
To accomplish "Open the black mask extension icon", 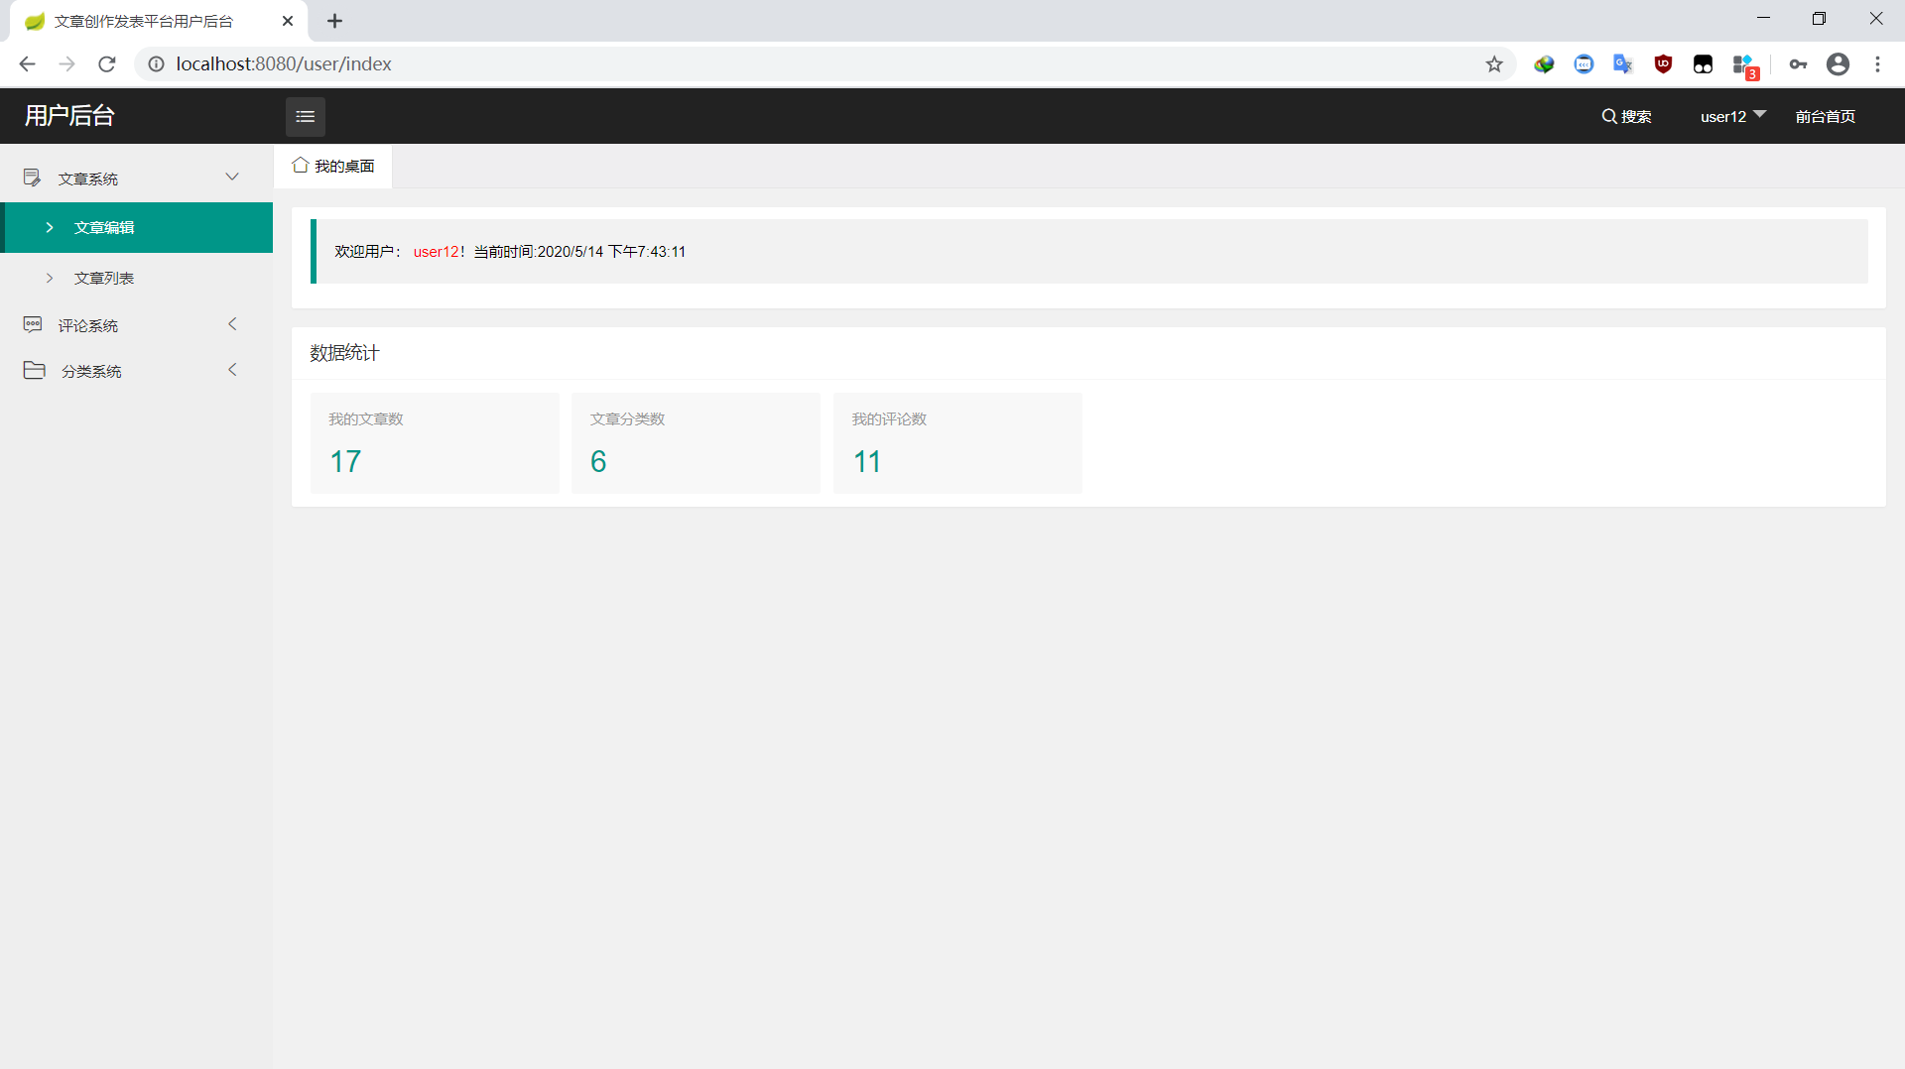I will (x=1703, y=64).
